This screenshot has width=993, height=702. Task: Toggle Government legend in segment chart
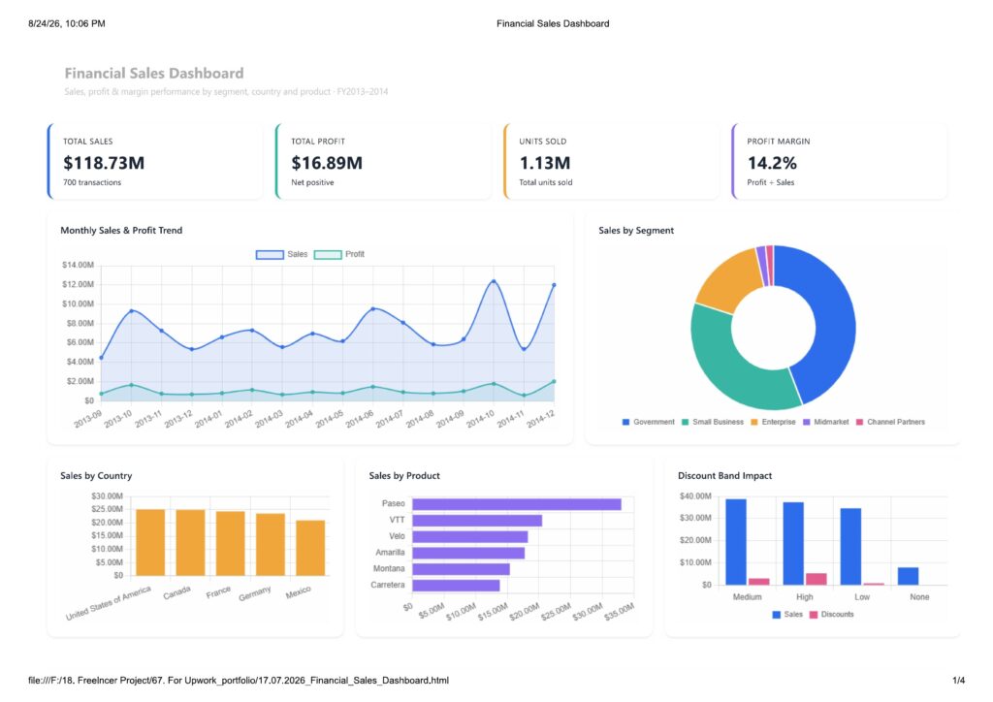[649, 422]
